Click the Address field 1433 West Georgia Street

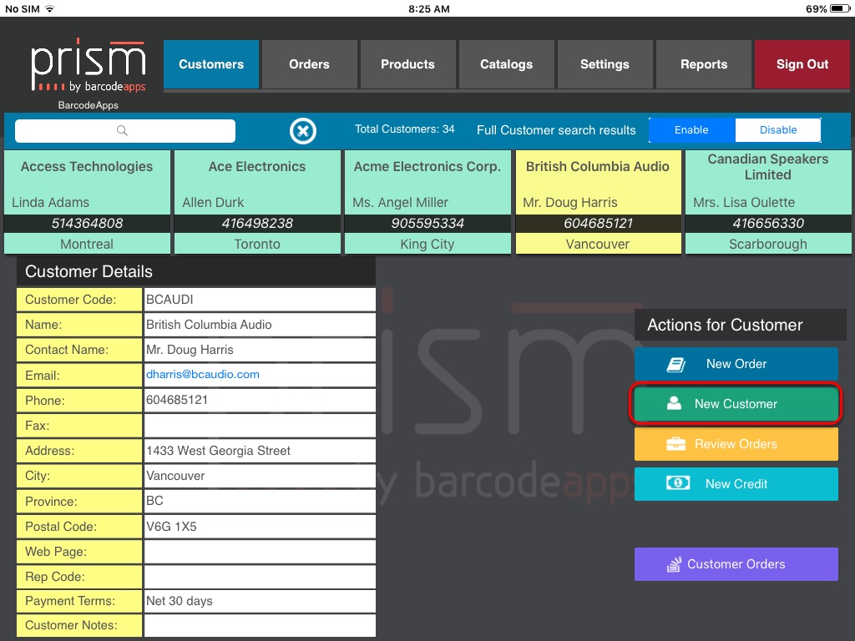coord(260,450)
